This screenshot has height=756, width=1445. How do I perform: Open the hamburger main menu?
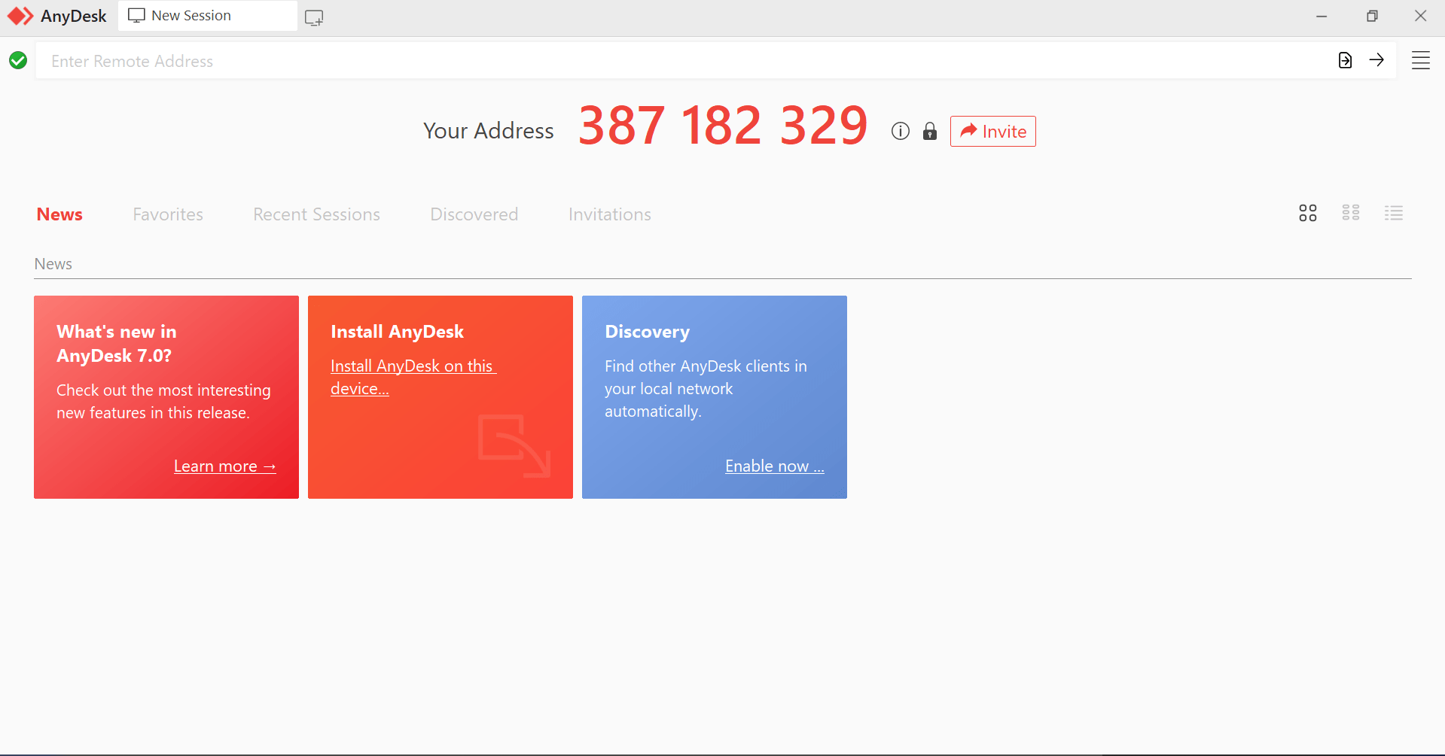tap(1420, 60)
